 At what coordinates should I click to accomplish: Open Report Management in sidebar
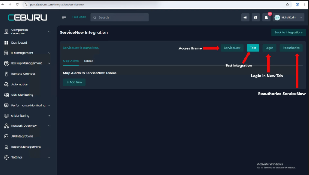(26, 147)
